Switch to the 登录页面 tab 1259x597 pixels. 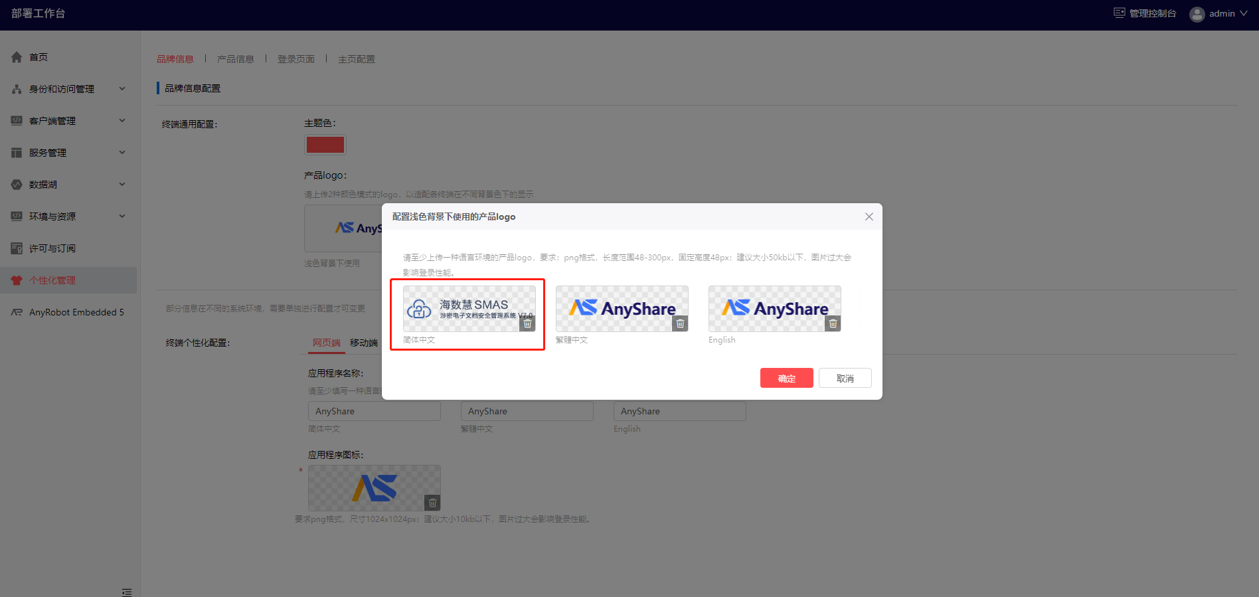[296, 59]
